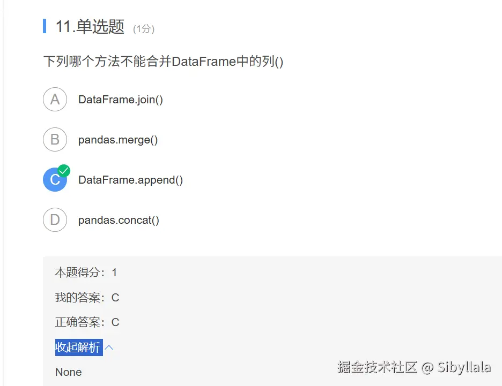Select option A radio circle
This screenshot has width=502, height=386.
(55, 100)
